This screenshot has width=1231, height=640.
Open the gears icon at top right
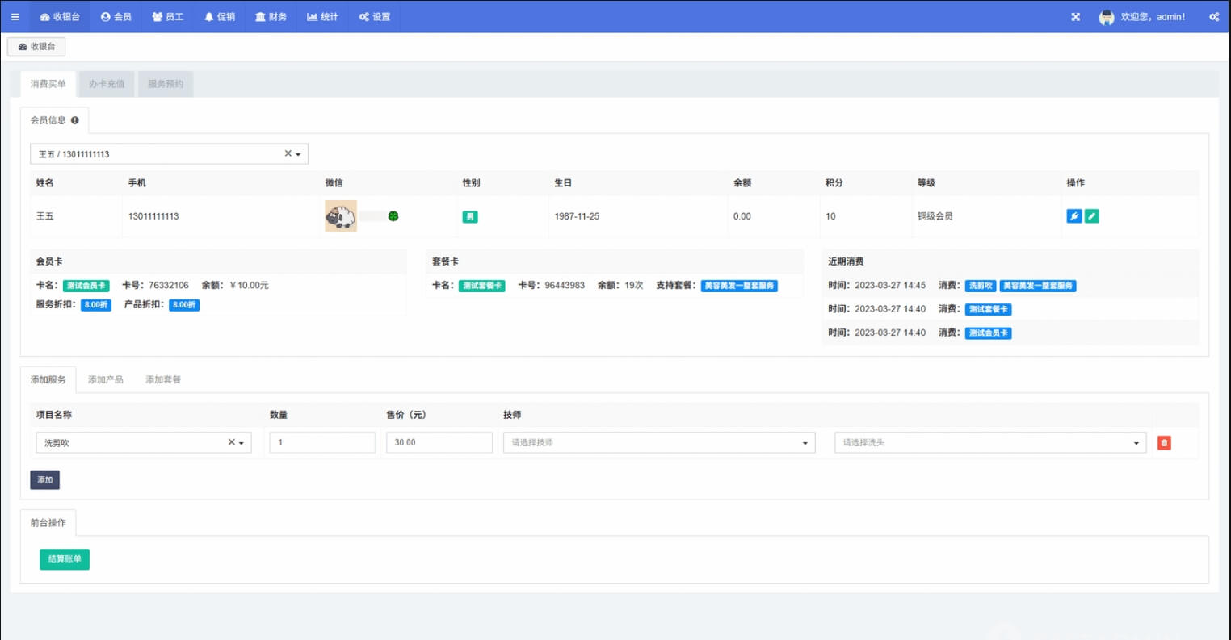[1213, 17]
